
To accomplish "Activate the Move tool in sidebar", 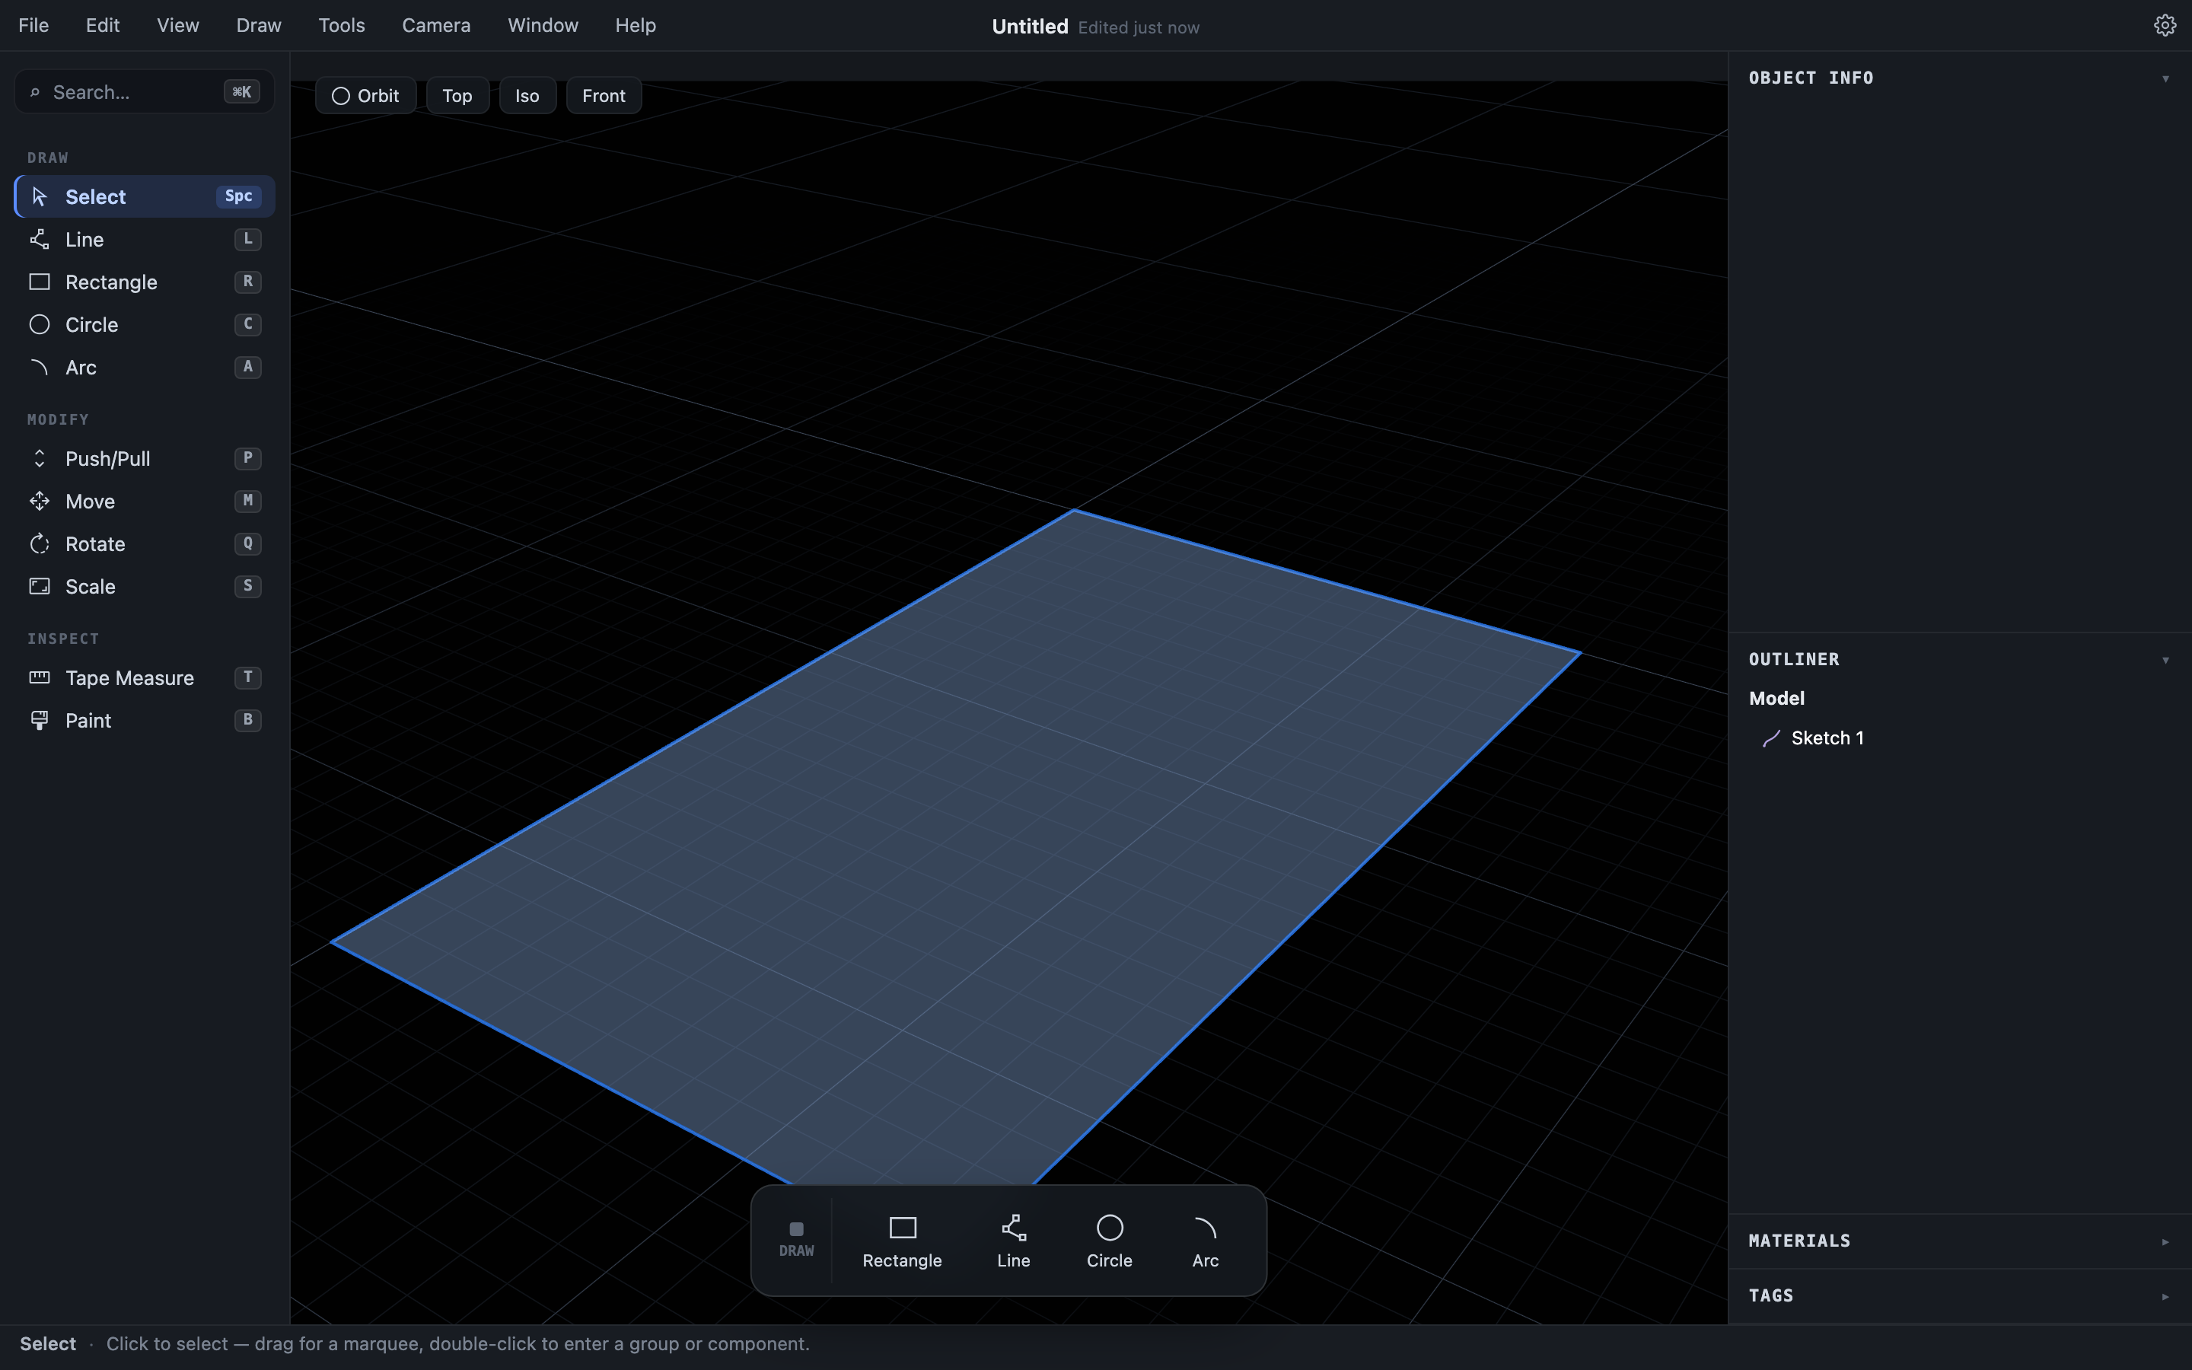I will point(145,501).
